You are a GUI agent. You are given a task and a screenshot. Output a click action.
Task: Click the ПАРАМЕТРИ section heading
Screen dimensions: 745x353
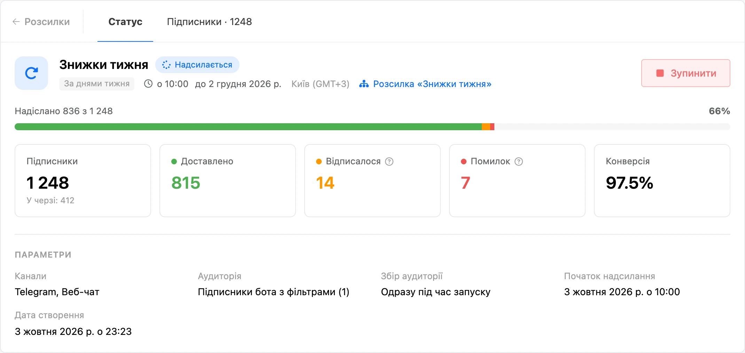(x=43, y=255)
